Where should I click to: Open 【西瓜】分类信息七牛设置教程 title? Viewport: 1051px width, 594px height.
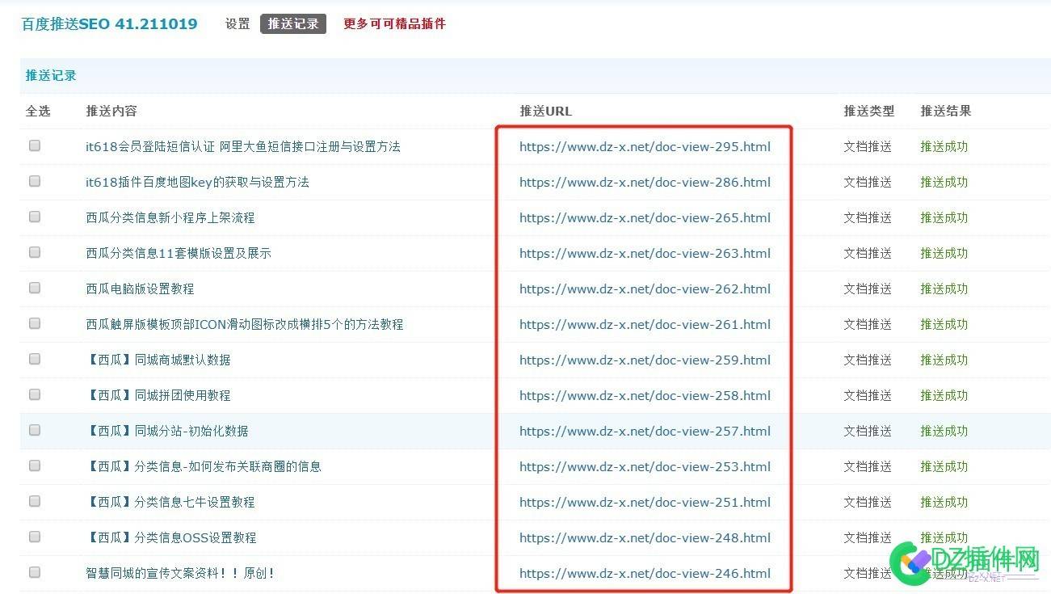coord(170,503)
